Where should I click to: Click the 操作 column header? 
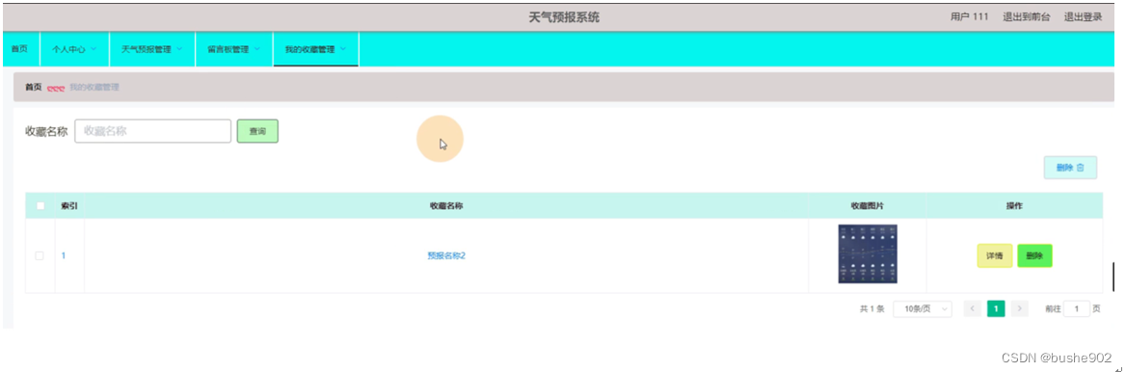coord(1014,205)
